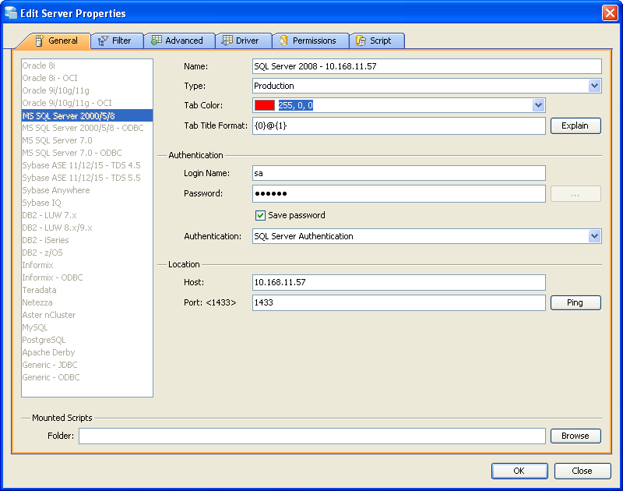Open the Tab Color dropdown arrow
The width and height of the screenshot is (623, 491).
pos(538,105)
